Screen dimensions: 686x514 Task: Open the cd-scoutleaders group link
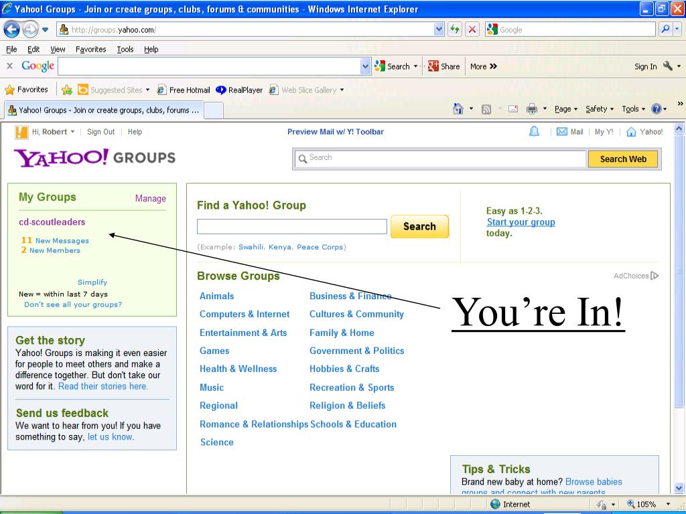(x=52, y=222)
